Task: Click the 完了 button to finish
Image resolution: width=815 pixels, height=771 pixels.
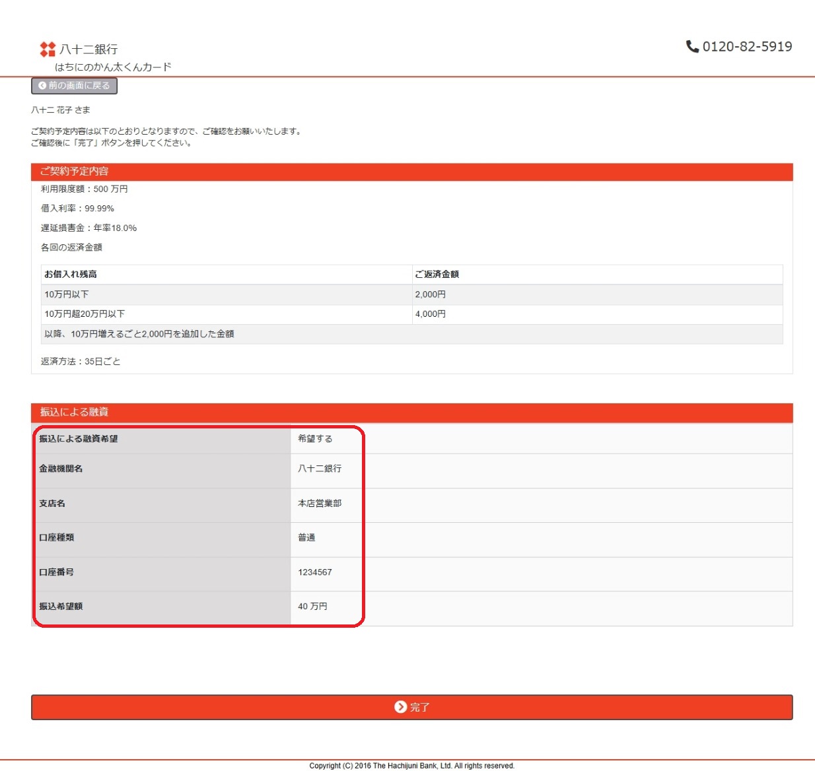Action: click(x=411, y=707)
